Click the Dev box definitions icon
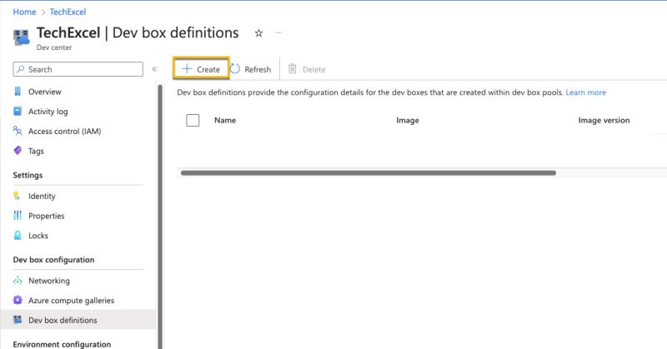This screenshot has height=349, width=667. 18,320
